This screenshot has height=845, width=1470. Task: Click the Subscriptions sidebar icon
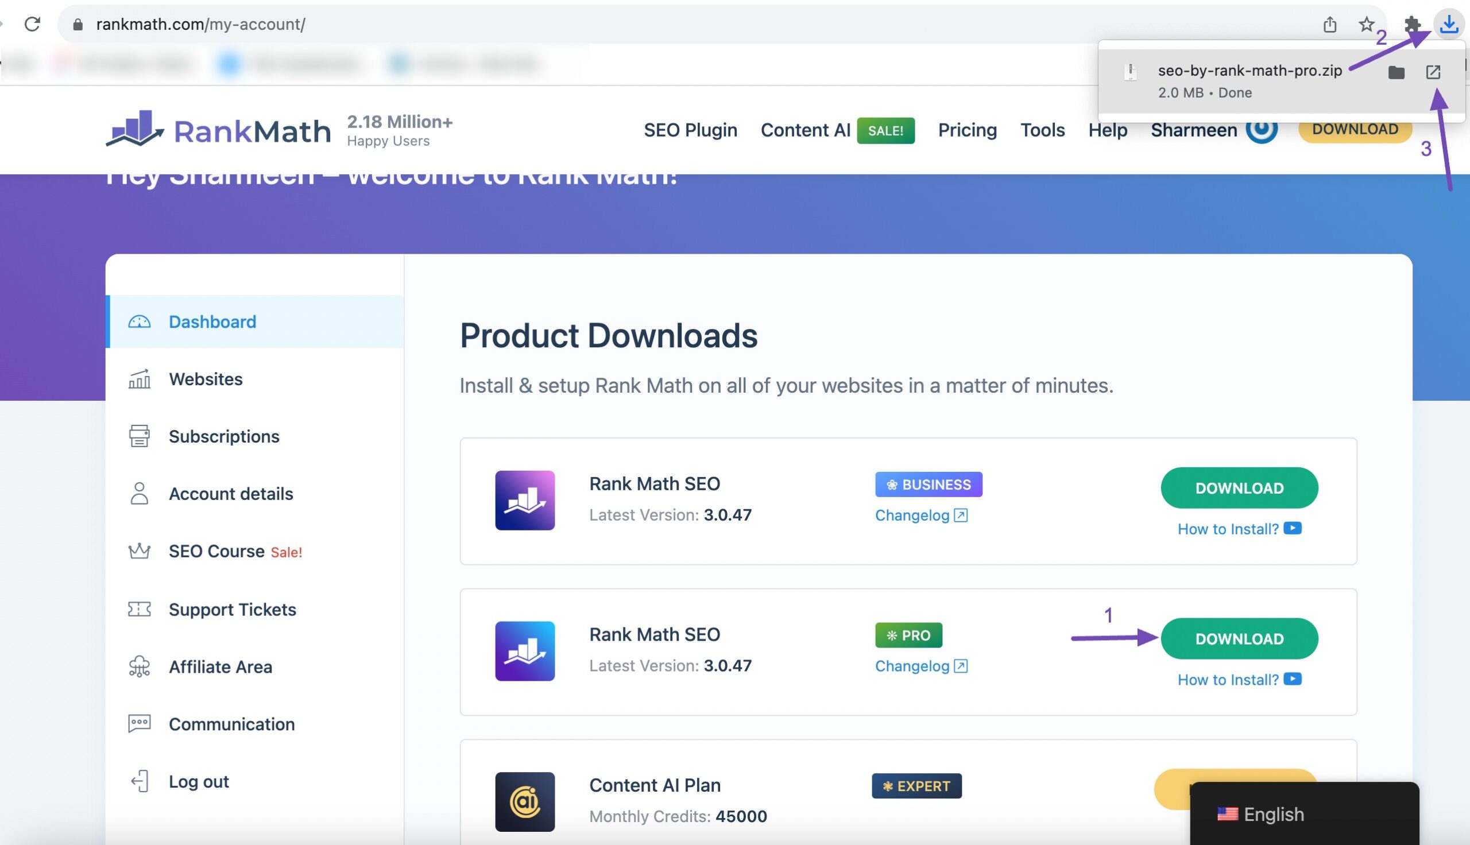pos(138,437)
